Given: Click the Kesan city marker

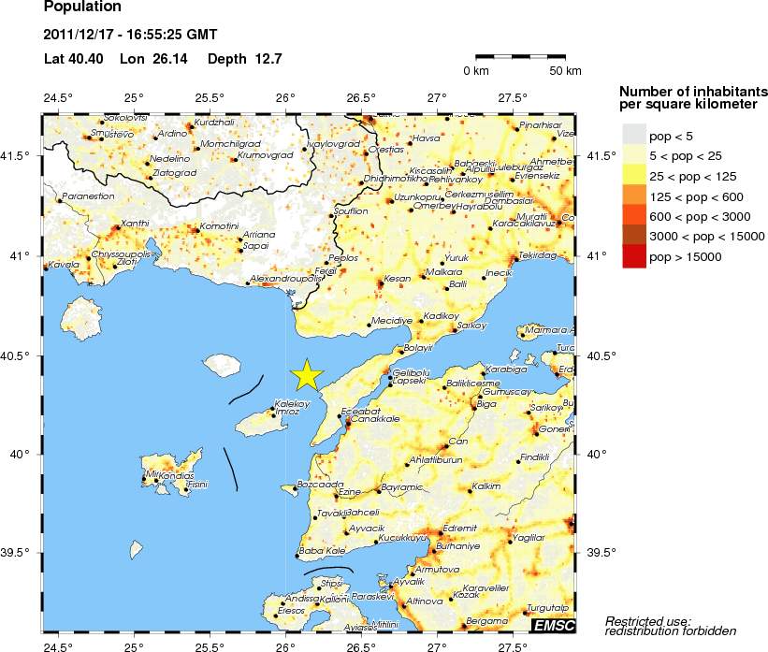Looking at the screenshot, I should [380, 283].
